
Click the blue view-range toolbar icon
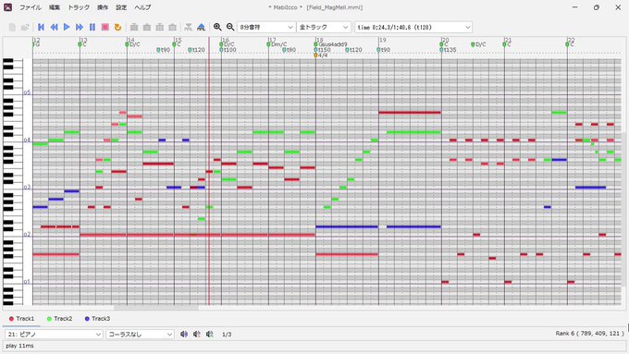click(201, 27)
